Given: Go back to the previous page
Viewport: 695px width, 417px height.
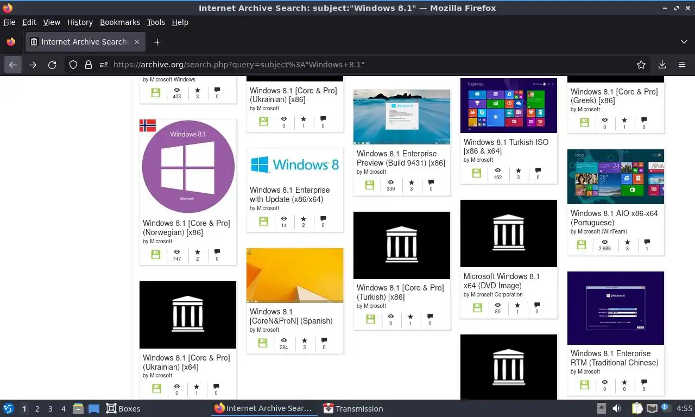Looking at the screenshot, I should click(13, 65).
